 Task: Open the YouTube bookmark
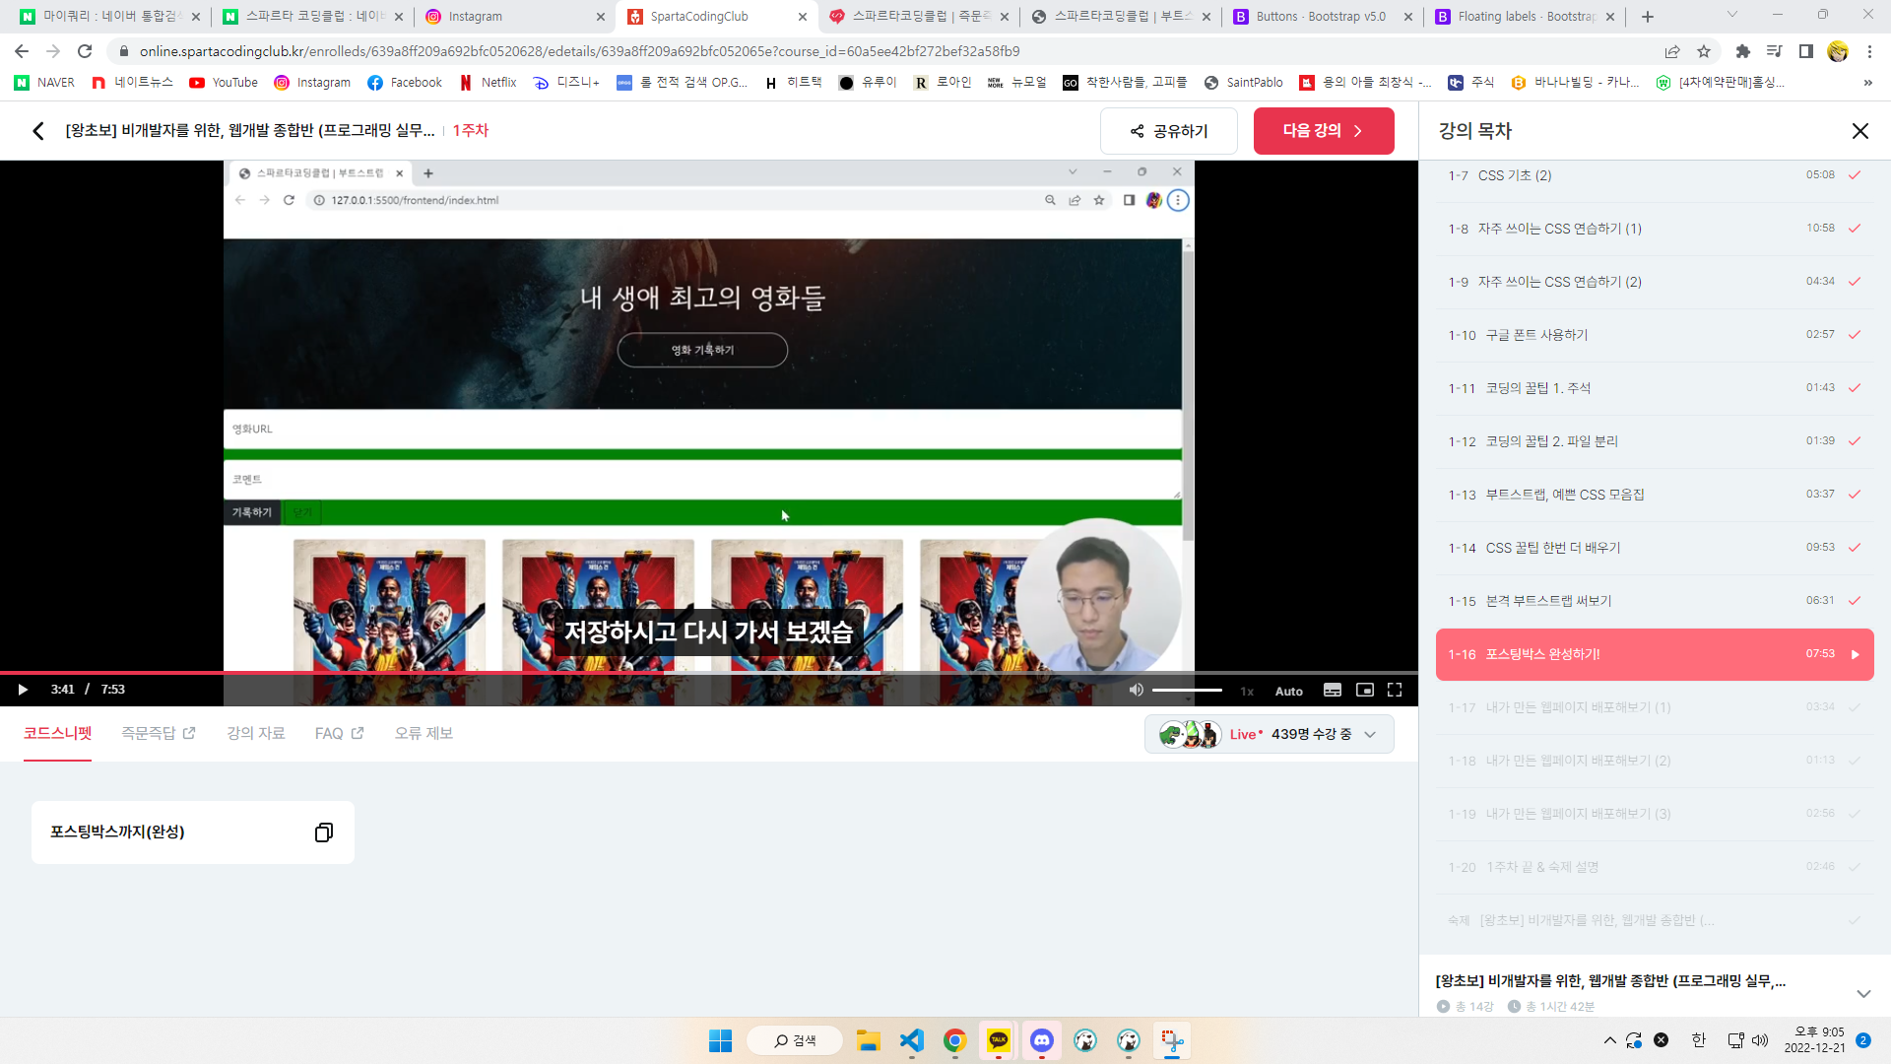(224, 83)
